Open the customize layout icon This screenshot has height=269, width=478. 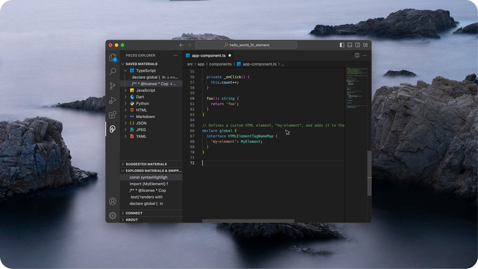pyautogui.click(x=366, y=45)
